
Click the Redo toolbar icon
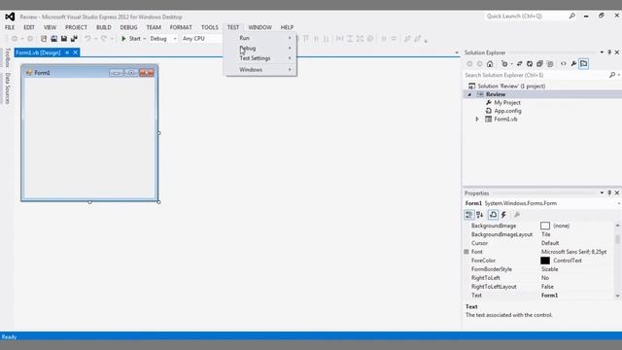(104, 39)
